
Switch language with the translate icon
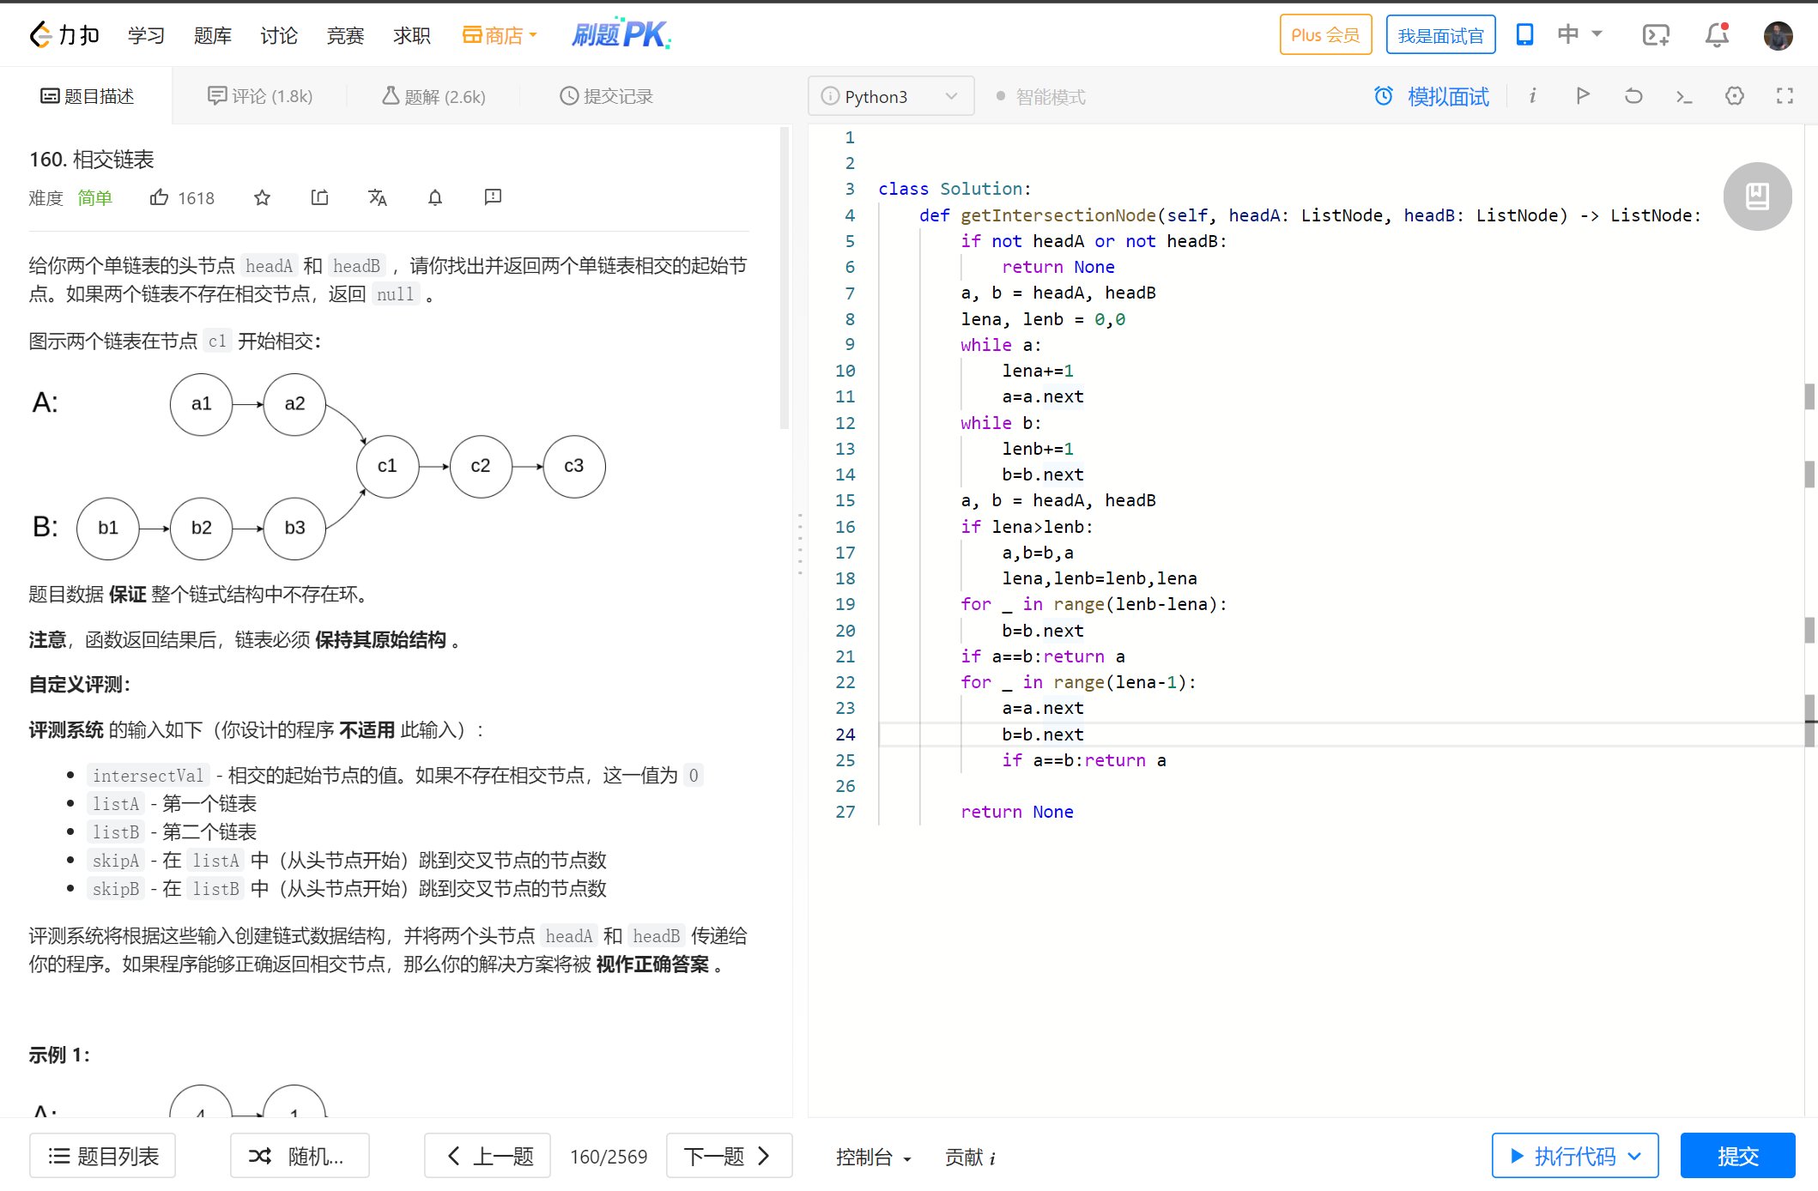click(x=377, y=198)
